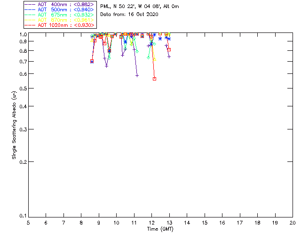Click the rightmost purple plus marker near 13
The width and height of the screenshot is (301, 241).
coord(169,56)
